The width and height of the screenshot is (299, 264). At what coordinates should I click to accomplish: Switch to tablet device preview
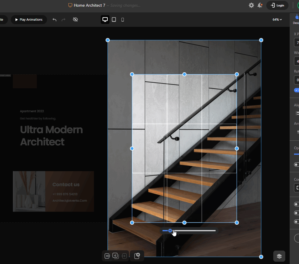tap(114, 20)
